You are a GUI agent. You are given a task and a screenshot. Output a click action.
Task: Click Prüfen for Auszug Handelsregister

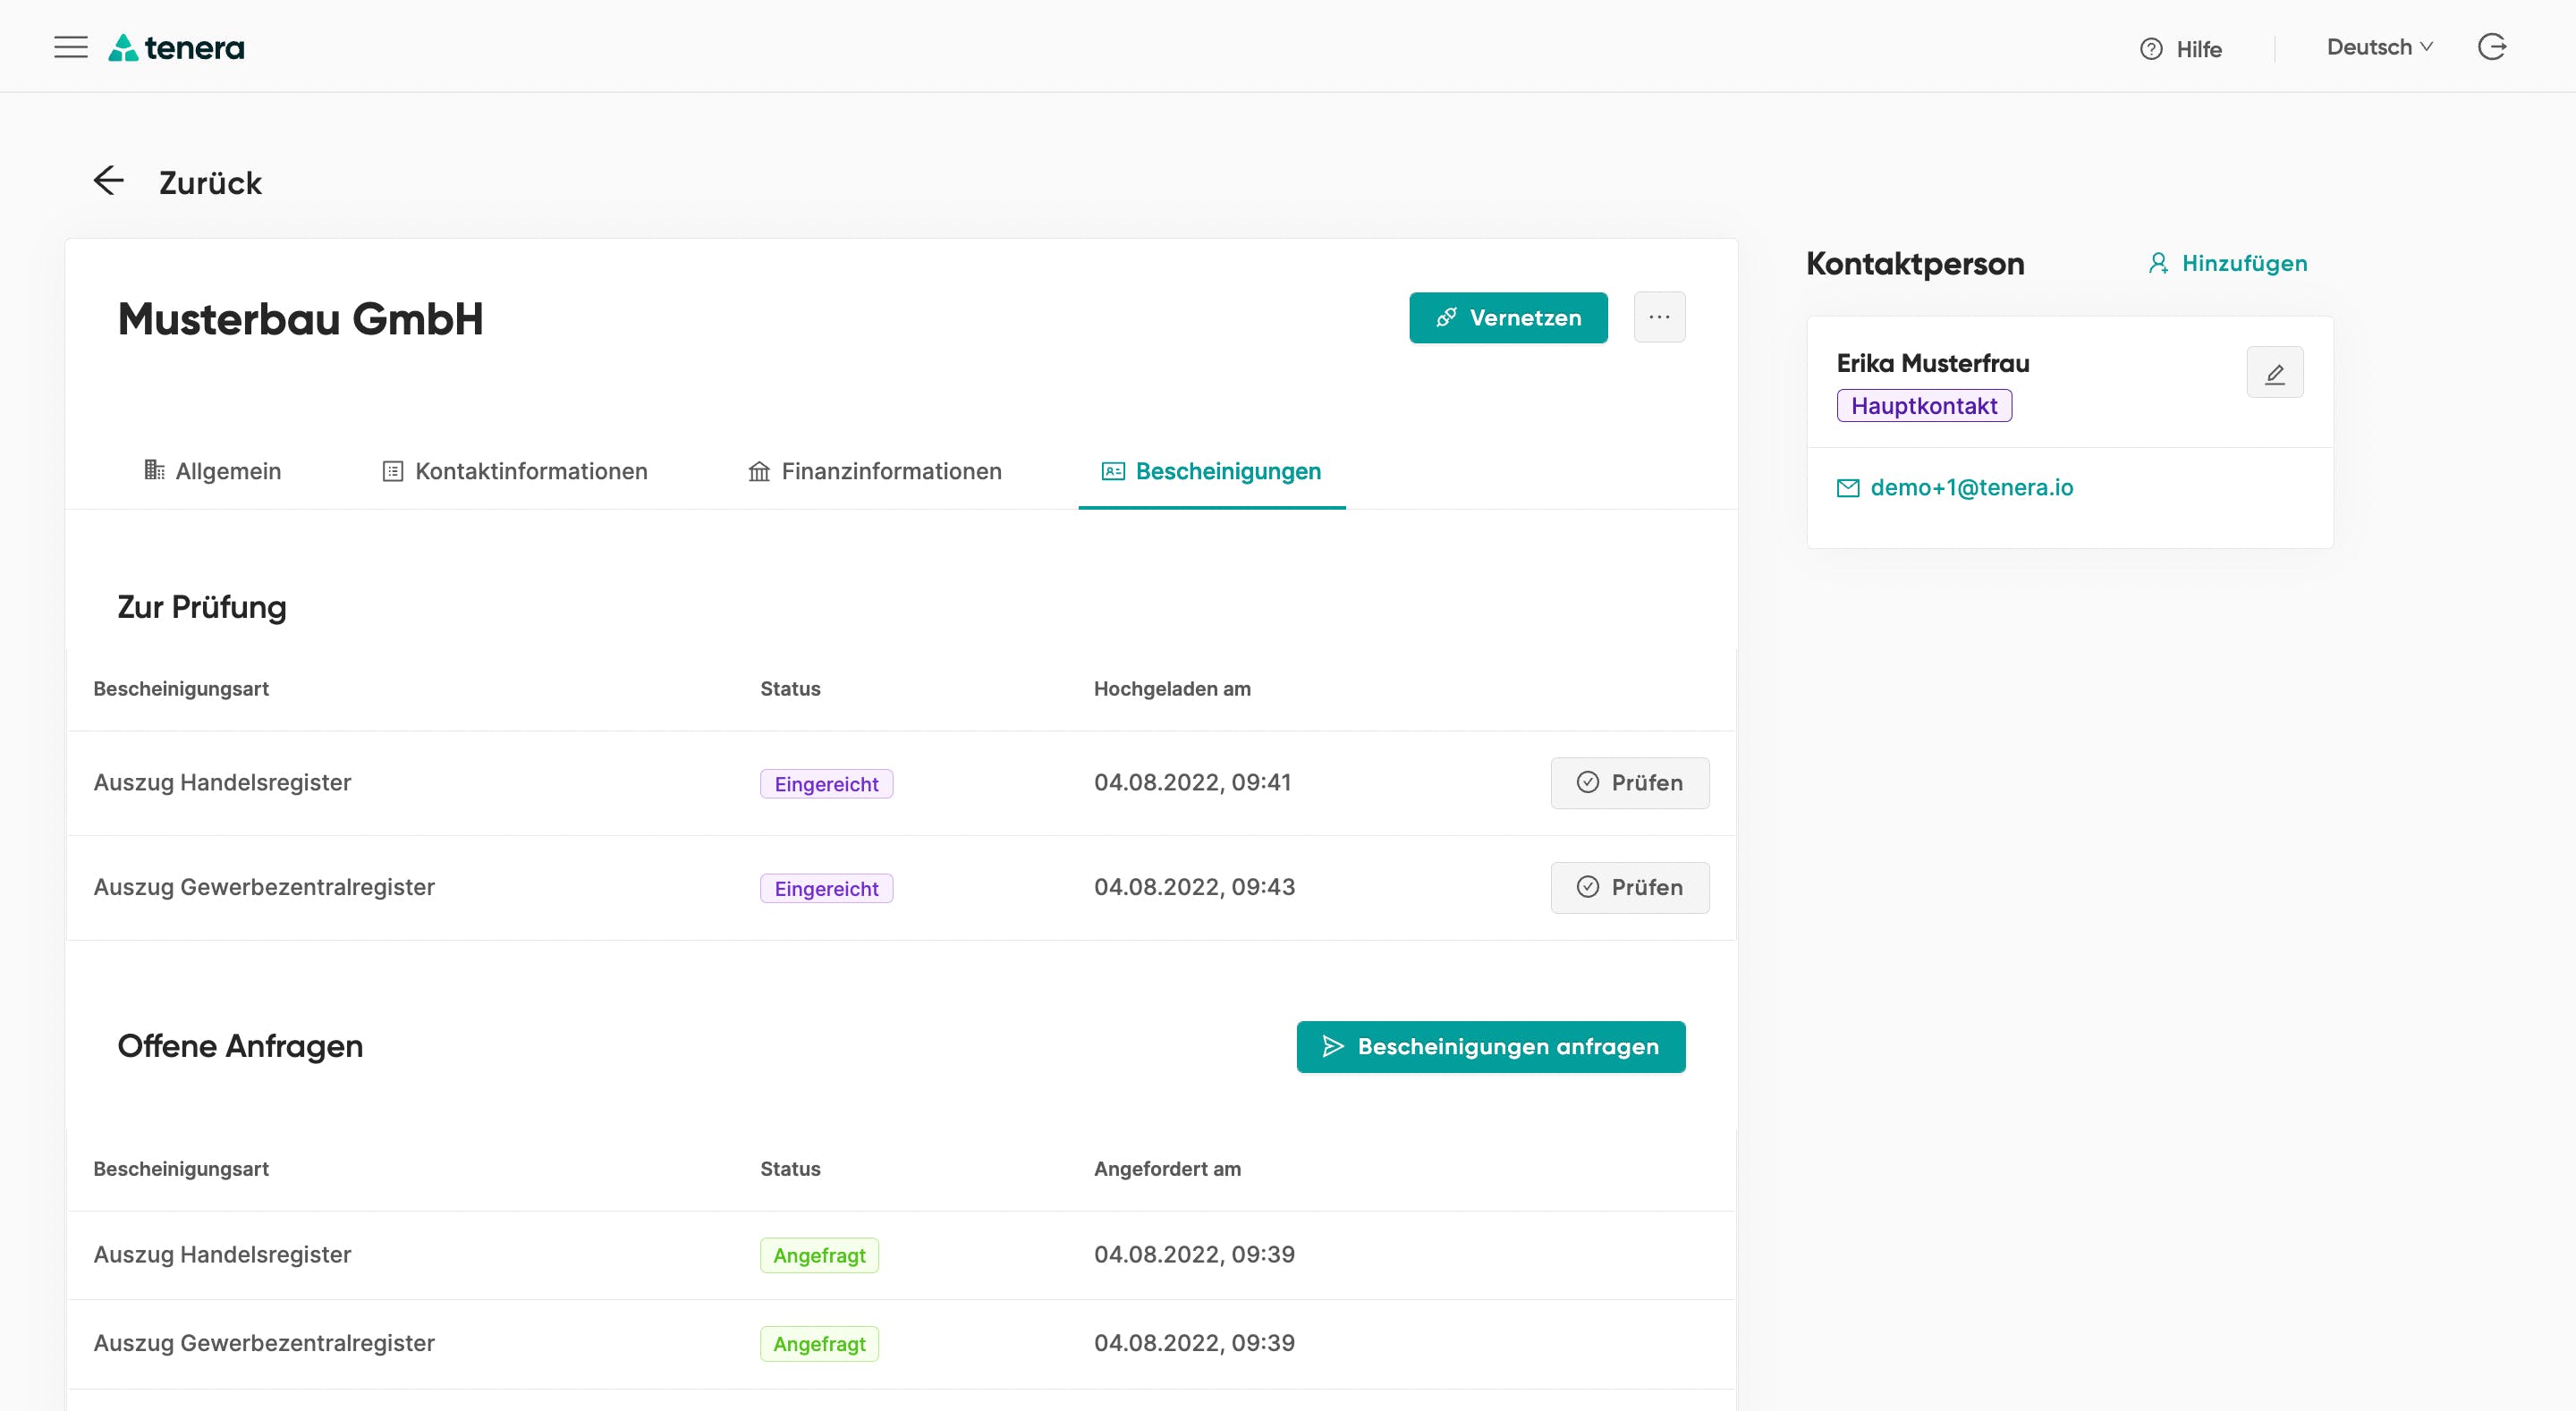pyautogui.click(x=1629, y=783)
